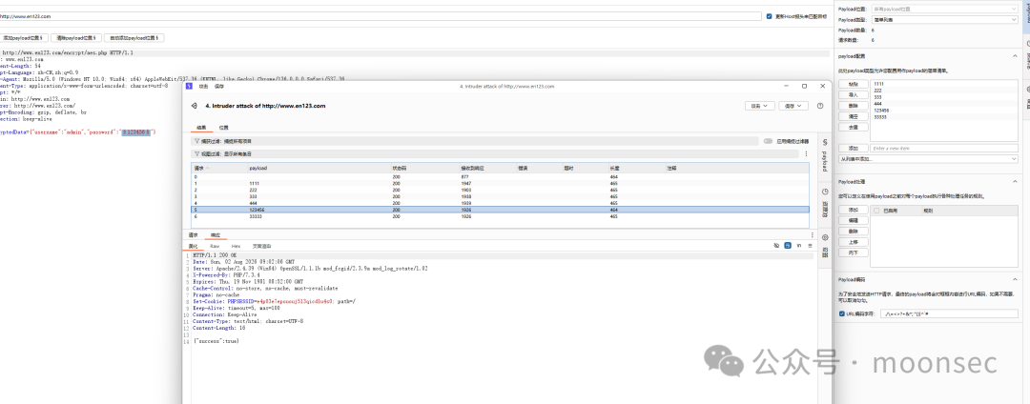The width and height of the screenshot is (1030, 404).
Task: Open the Payload position dropdown
Action: tap(944, 10)
